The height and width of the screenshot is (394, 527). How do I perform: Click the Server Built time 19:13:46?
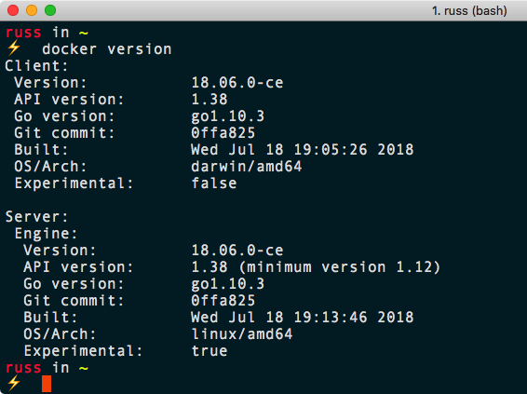click(x=331, y=318)
